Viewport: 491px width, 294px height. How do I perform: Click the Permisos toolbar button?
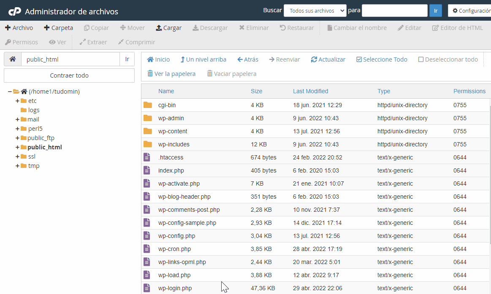[x=22, y=42]
